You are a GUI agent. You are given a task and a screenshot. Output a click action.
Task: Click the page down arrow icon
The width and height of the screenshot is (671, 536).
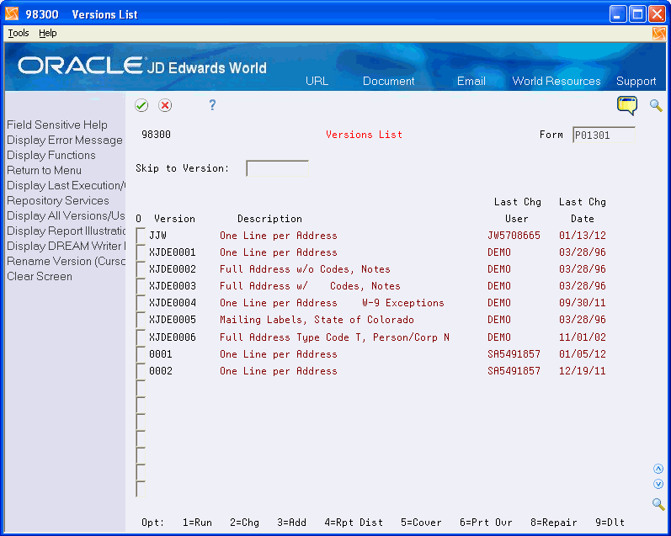coord(658,484)
